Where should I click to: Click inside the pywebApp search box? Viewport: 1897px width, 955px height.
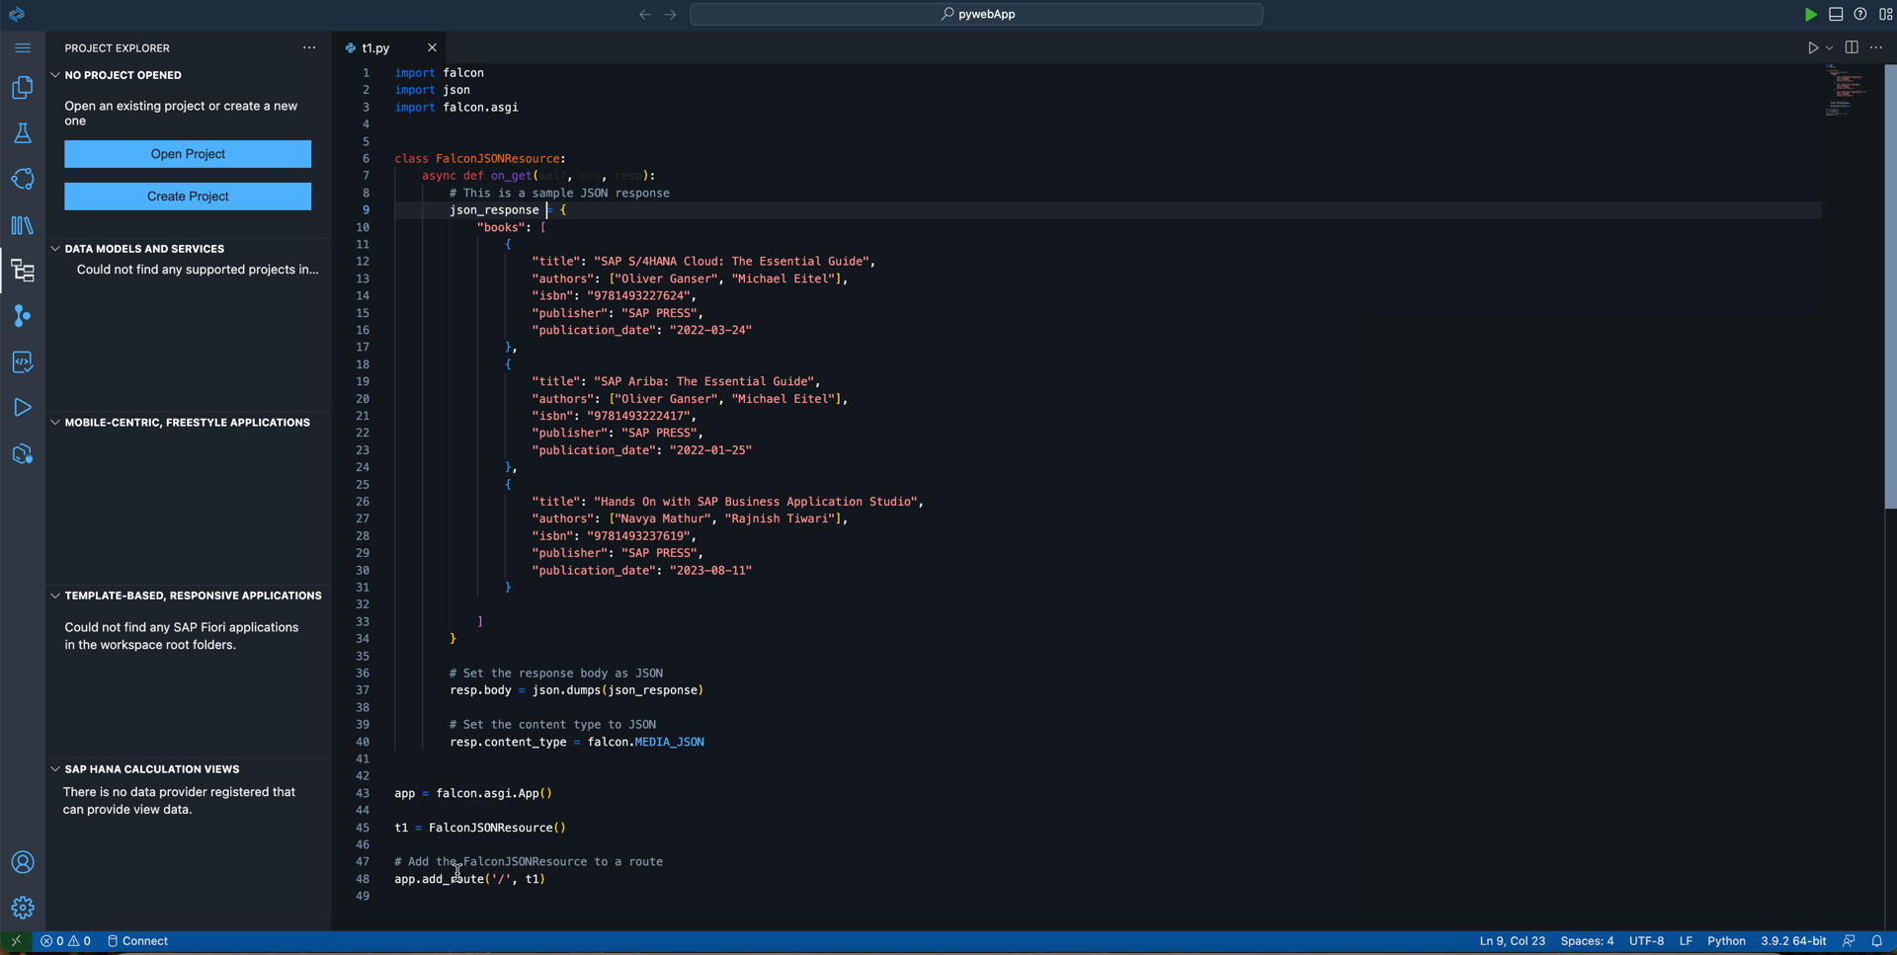[x=976, y=14]
